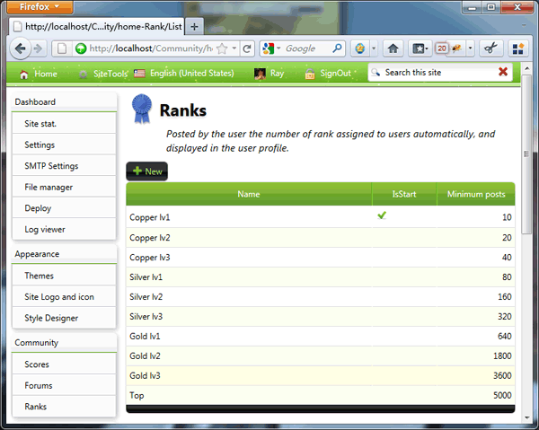Go back with the browser Back arrow
Viewport: 539px width, 430px height.
pos(21,48)
